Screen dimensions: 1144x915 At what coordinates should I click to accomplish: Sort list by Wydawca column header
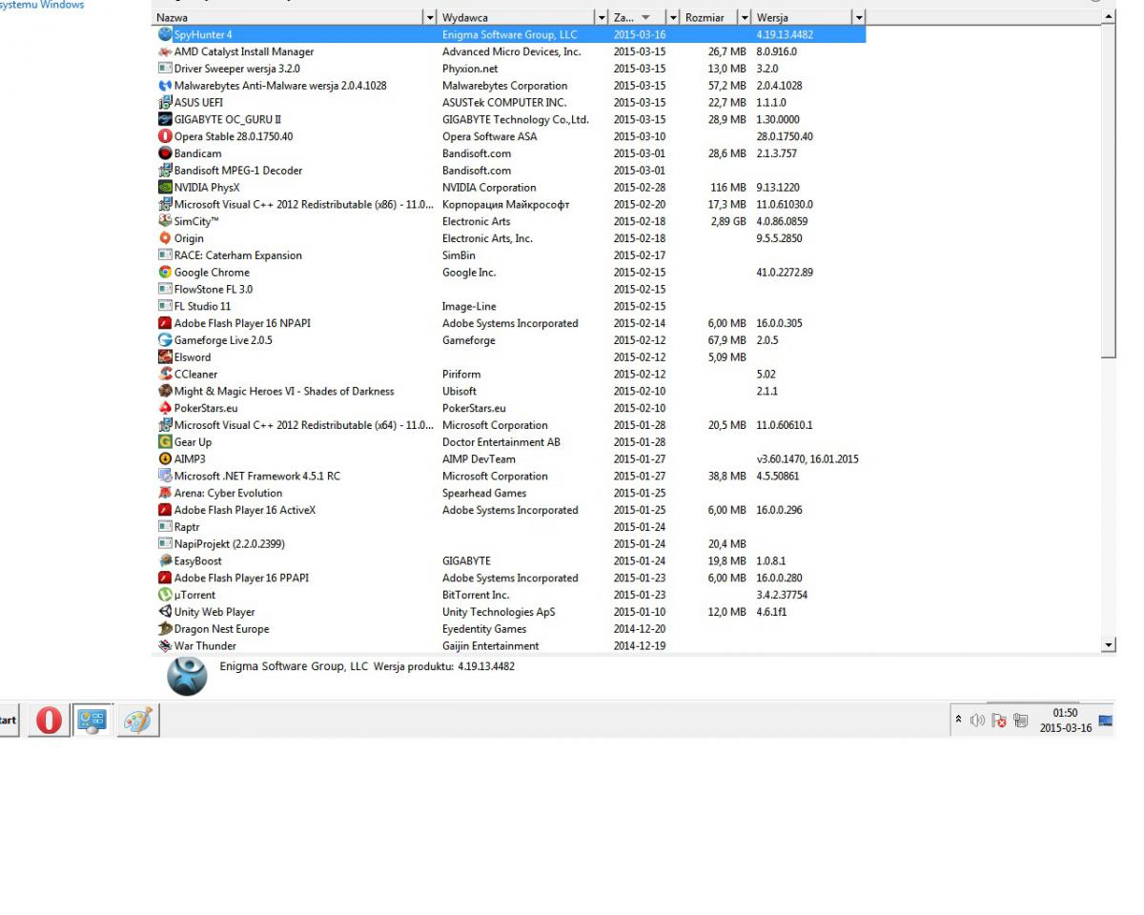click(516, 18)
